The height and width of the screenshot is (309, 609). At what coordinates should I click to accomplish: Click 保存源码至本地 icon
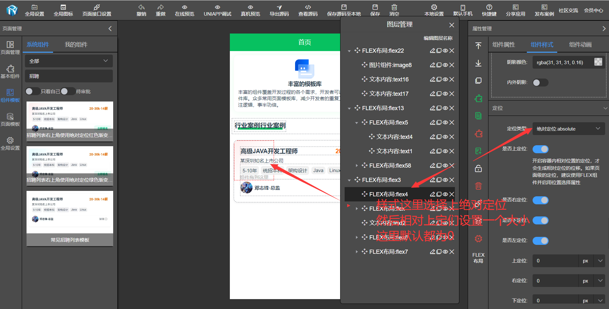344,7
